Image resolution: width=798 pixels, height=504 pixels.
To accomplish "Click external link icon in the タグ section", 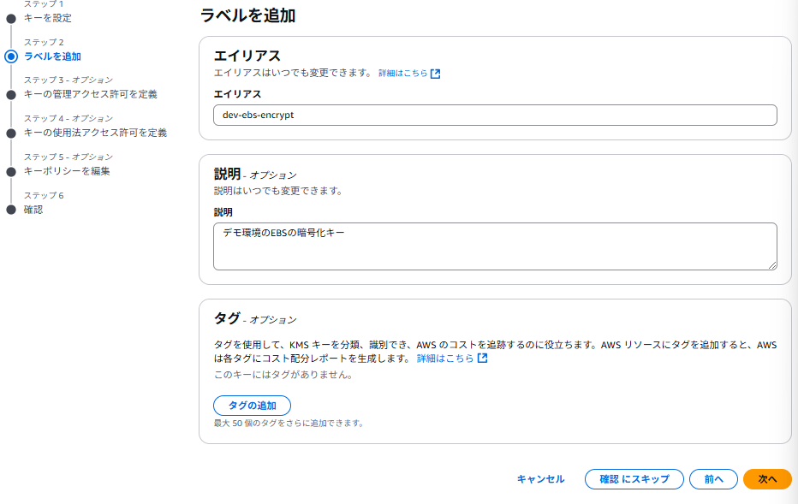I will coord(482,358).
